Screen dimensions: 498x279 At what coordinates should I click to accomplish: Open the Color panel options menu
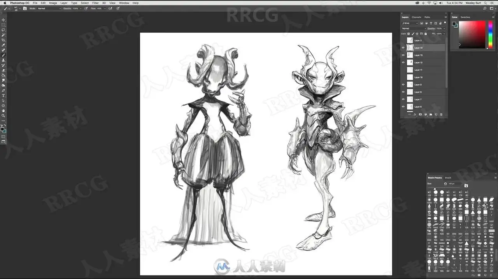[493, 17]
